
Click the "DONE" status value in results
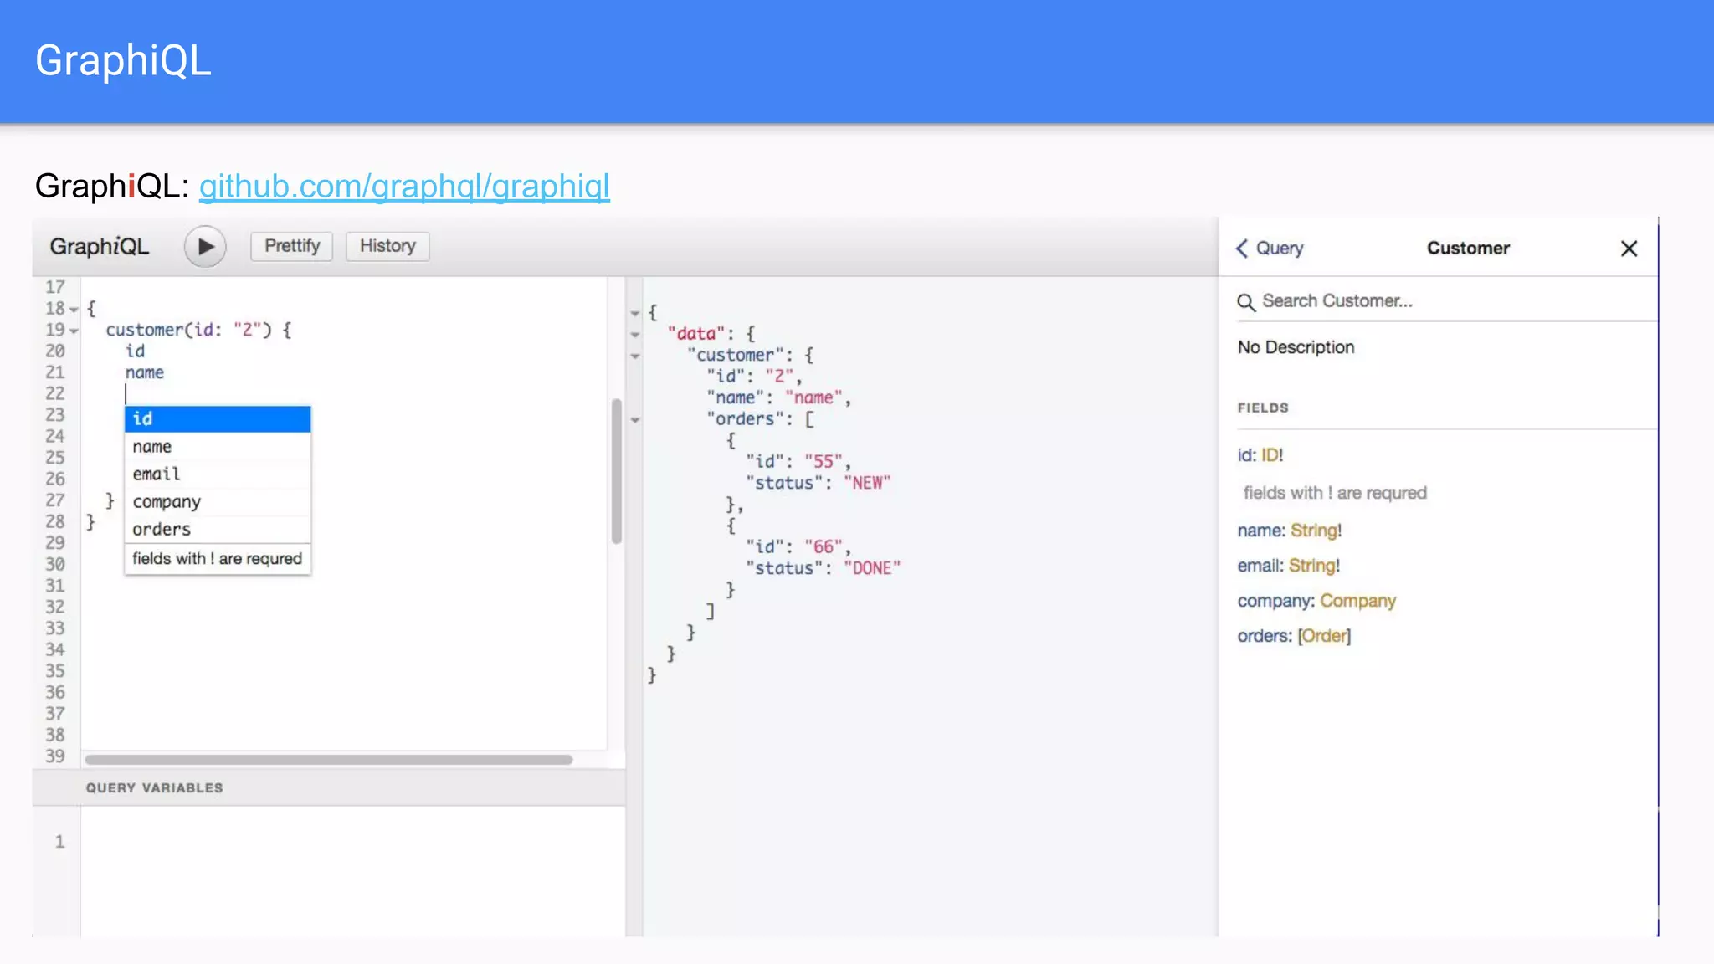(872, 568)
